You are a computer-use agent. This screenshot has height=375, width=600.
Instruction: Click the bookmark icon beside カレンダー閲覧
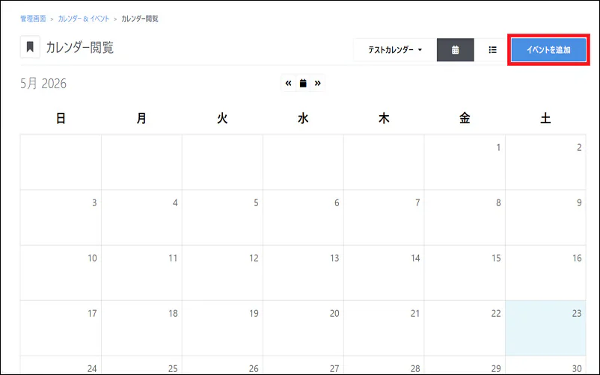[30, 47]
